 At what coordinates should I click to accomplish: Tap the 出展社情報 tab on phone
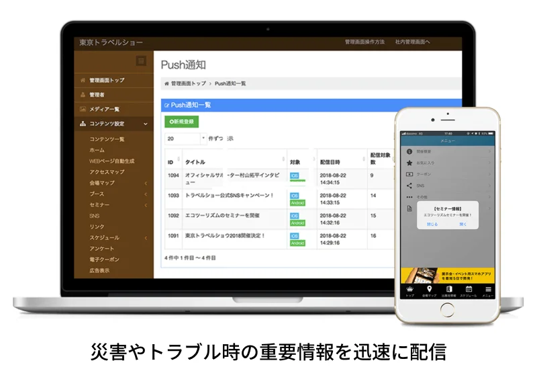click(448, 291)
